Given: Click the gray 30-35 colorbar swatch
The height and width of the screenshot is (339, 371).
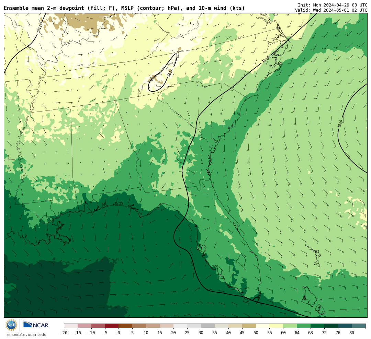Looking at the screenshot, I should [x=208, y=326].
